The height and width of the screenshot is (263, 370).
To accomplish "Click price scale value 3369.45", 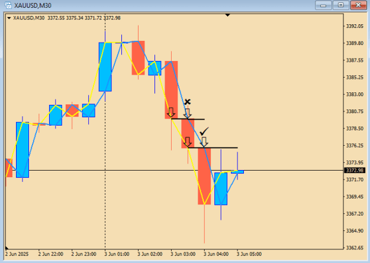I will (x=355, y=197).
